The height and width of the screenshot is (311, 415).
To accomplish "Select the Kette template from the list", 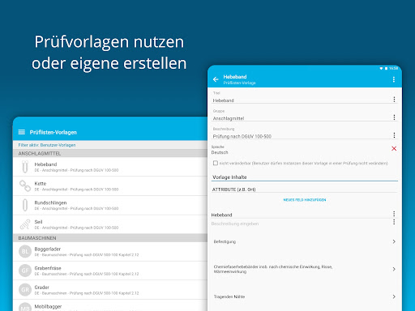I will click(110, 186).
